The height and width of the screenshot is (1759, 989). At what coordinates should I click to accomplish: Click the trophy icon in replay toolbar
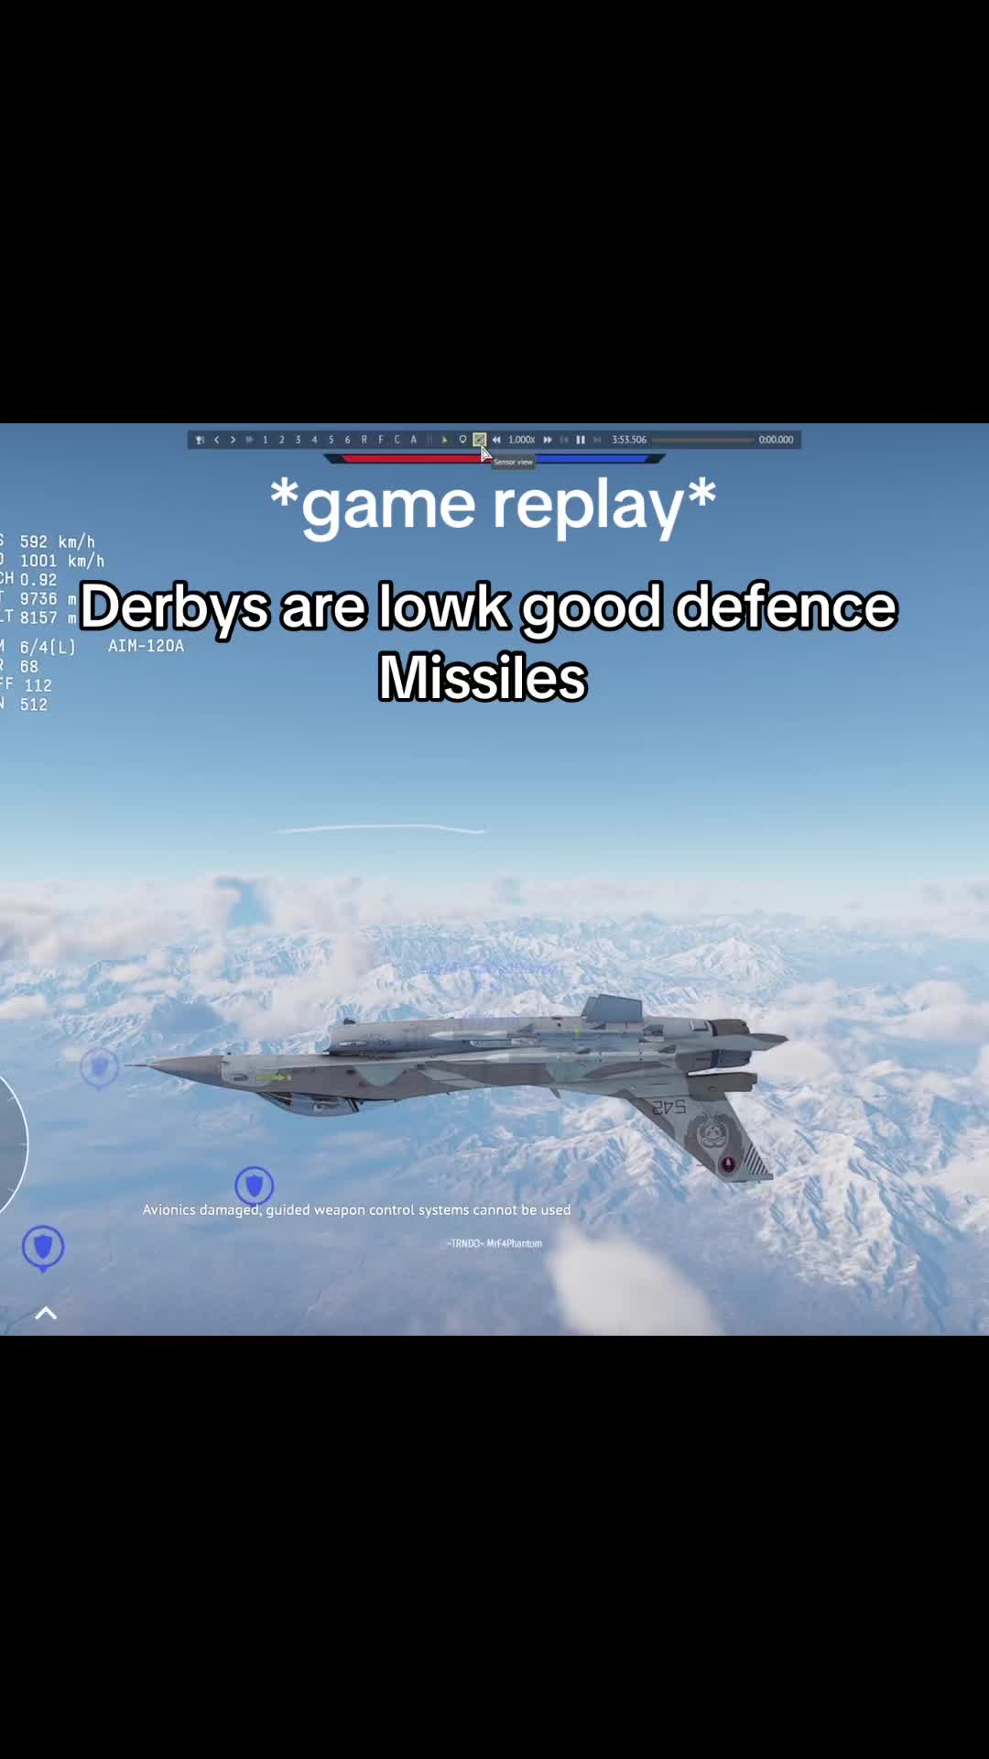[x=199, y=440]
